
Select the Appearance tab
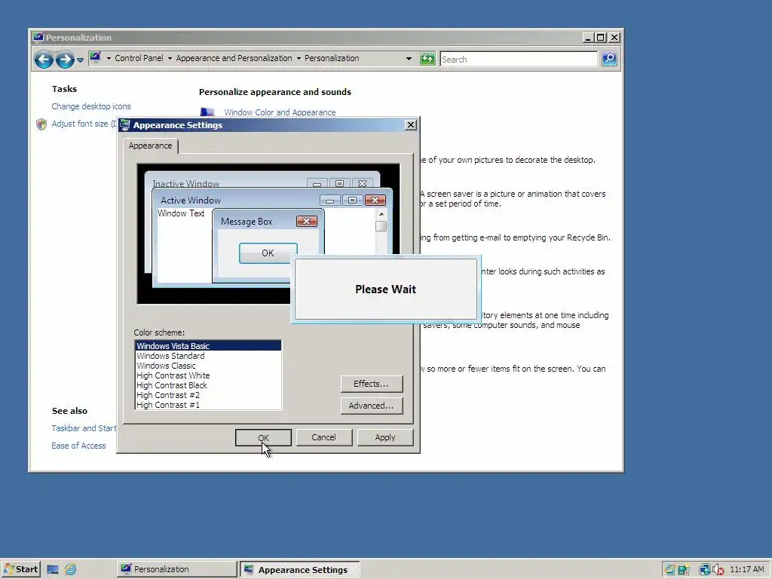(150, 146)
